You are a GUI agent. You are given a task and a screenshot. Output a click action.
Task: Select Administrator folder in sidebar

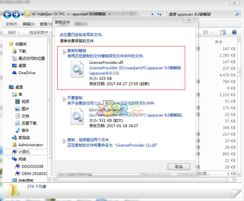point(30,145)
